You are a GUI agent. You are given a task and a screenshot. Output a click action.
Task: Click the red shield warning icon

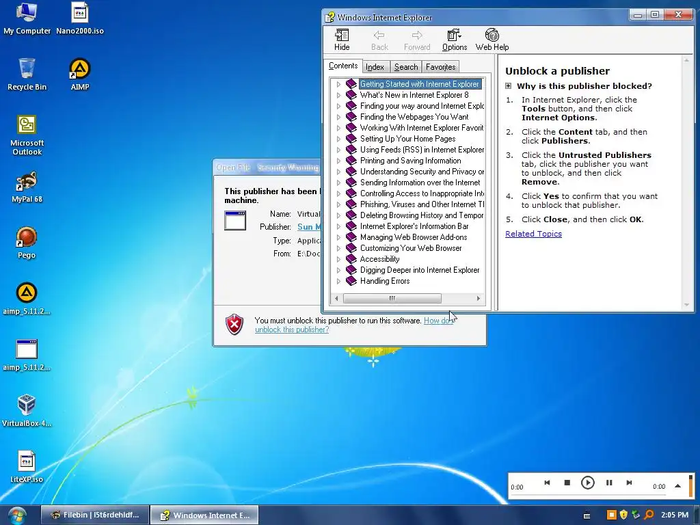pos(234,325)
